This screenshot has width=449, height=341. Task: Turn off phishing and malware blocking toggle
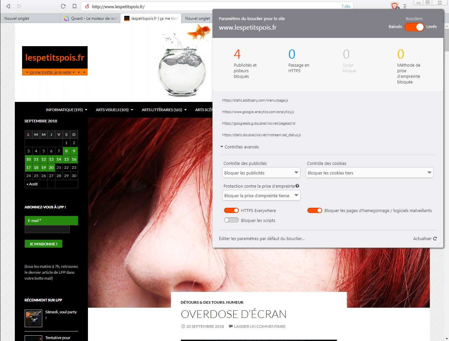315,210
